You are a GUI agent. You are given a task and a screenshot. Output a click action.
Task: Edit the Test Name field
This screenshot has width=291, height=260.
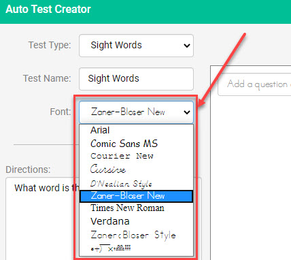[x=136, y=79]
